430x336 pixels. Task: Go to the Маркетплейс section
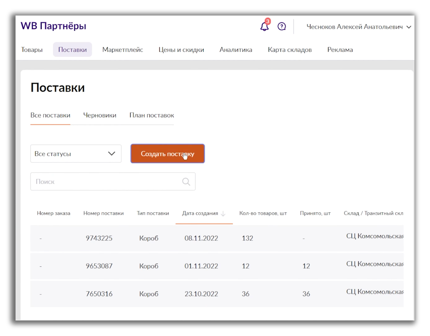[123, 50]
